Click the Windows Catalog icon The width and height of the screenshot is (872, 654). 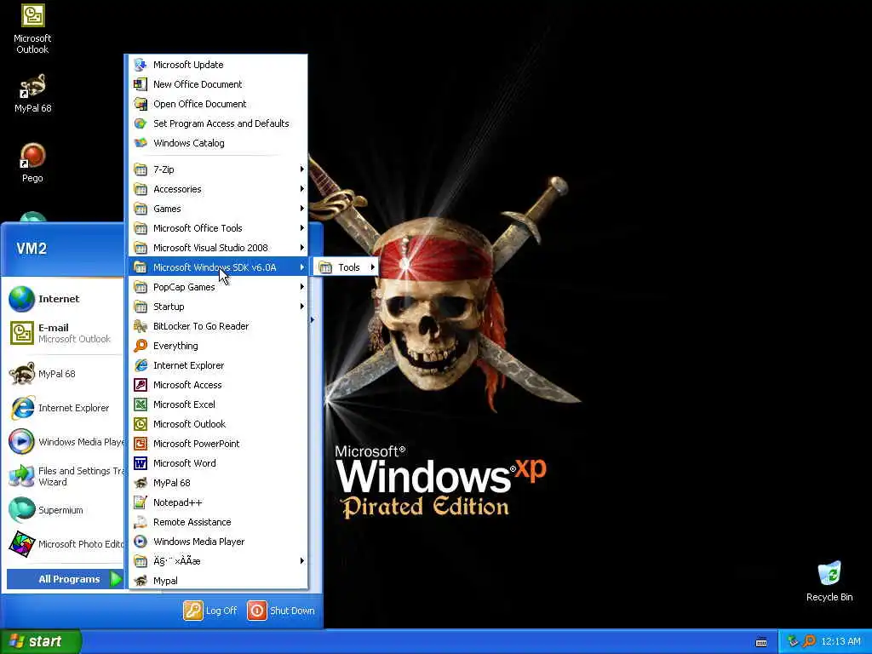coord(141,143)
